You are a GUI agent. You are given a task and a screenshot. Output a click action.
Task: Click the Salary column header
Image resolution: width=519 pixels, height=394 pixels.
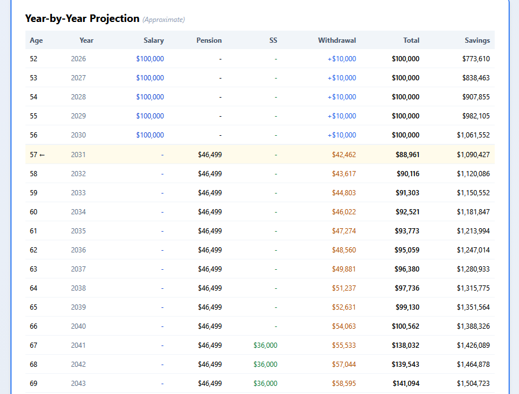[154, 40]
